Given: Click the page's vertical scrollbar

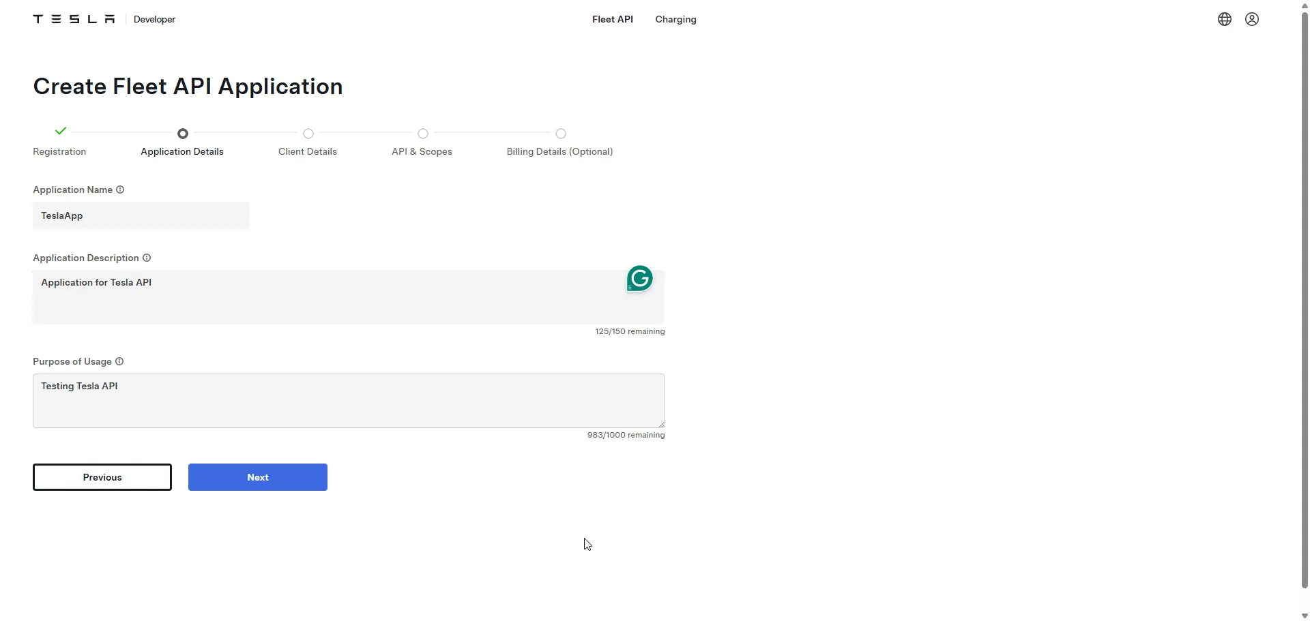Looking at the screenshot, I should 1305,300.
